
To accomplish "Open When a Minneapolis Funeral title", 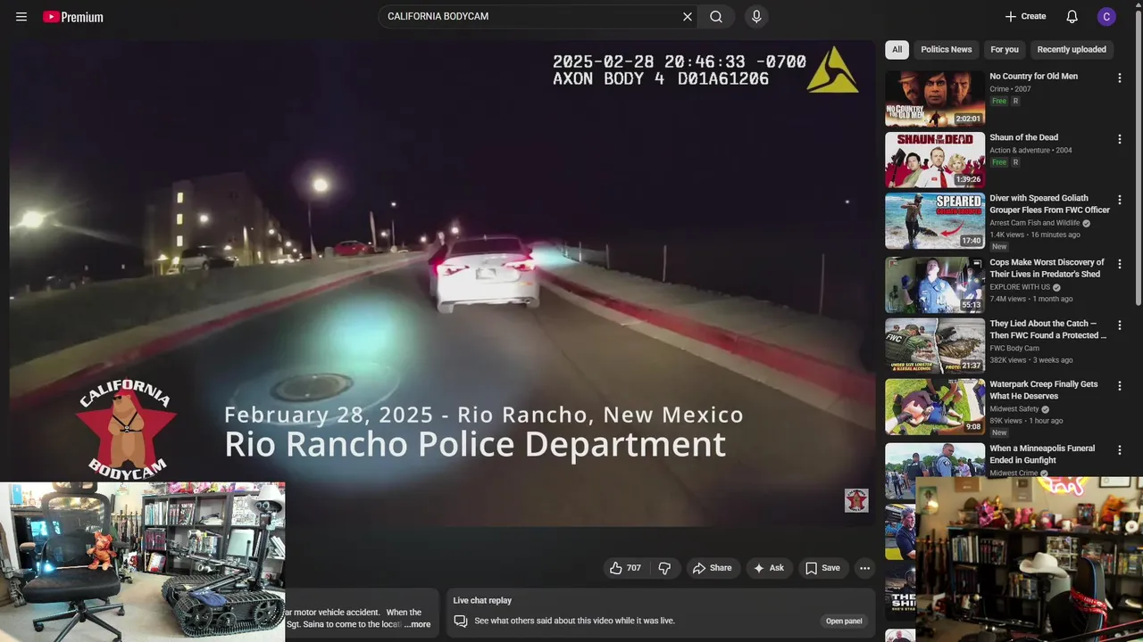I will 1042,455.
